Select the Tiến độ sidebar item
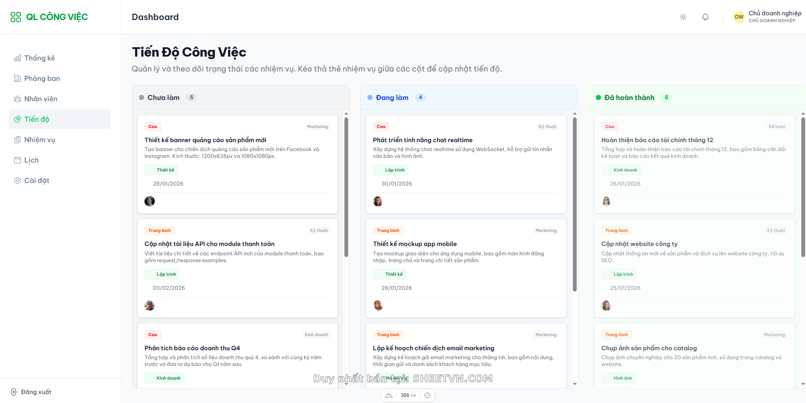 click(x=60, y=119)
